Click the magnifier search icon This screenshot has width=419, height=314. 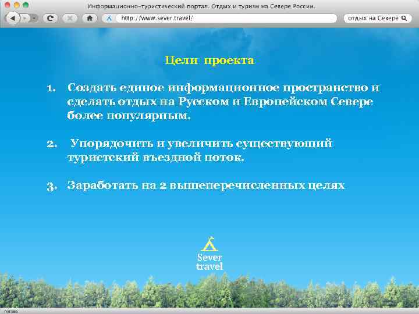(404, 18)
